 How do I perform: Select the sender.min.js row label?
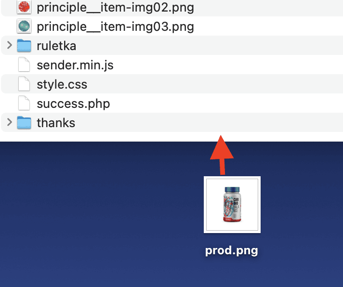(x=75, y=65)
